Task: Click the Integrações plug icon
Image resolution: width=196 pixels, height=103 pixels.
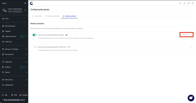Action: pyautogui.click(x=3, y=85)
